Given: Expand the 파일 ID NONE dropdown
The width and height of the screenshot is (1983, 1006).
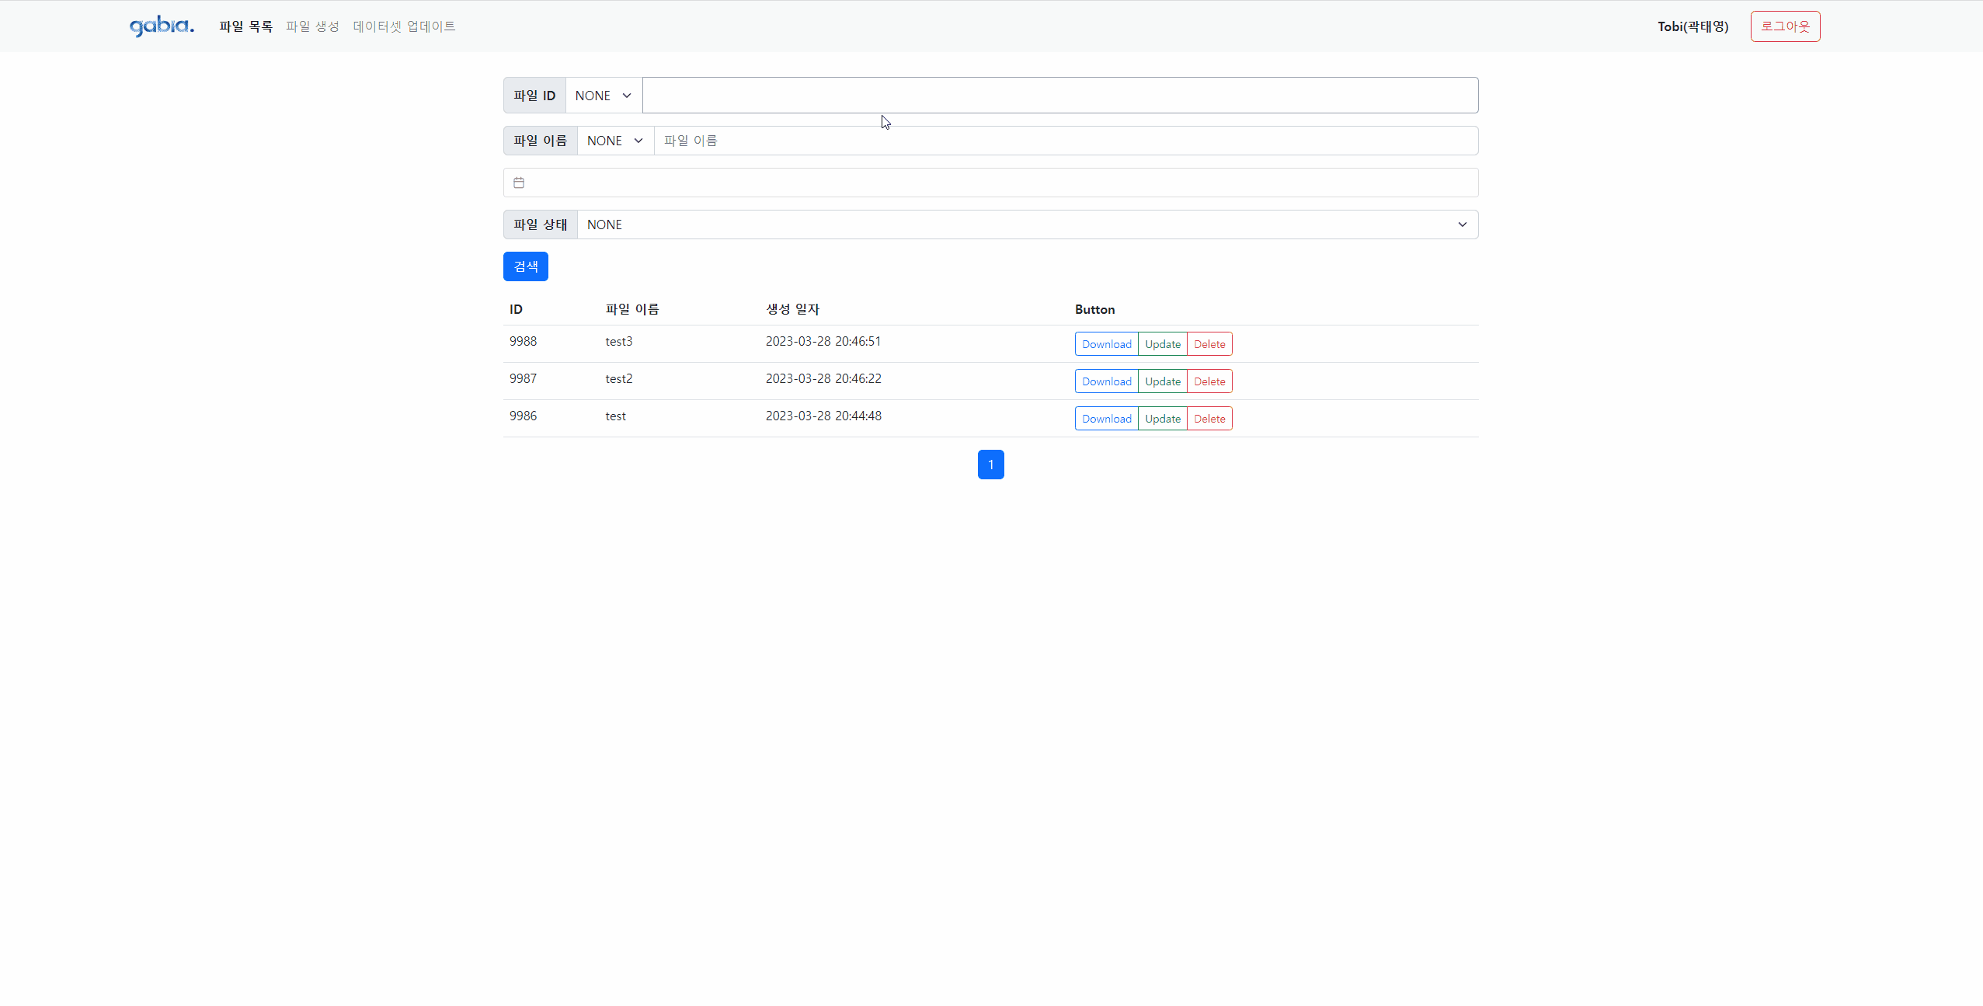Looking at the screenshot, I should click(604, 96).
